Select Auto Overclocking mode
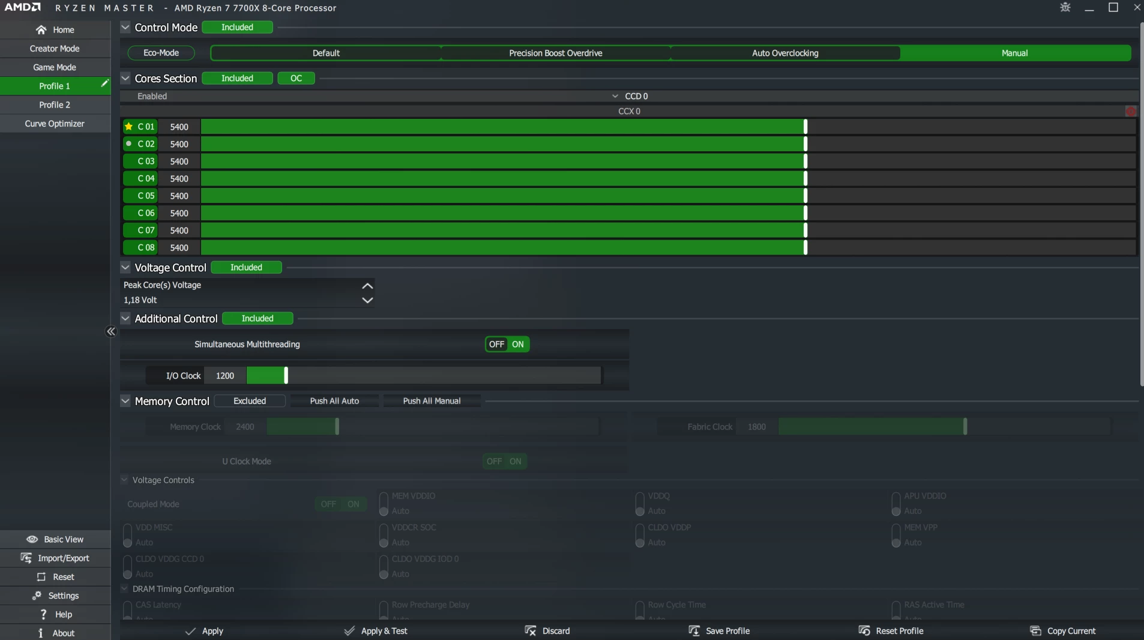This screenshot has height=640, width=1144. [x=785, y=53]
